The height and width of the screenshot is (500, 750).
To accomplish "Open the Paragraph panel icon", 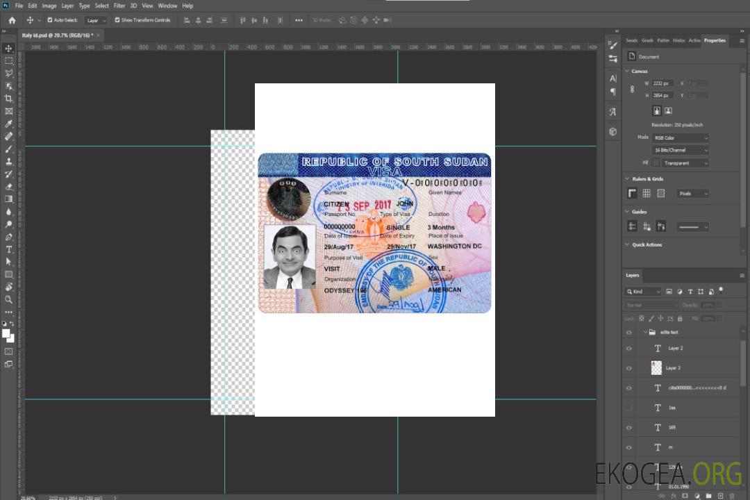I will coord(613,92).
